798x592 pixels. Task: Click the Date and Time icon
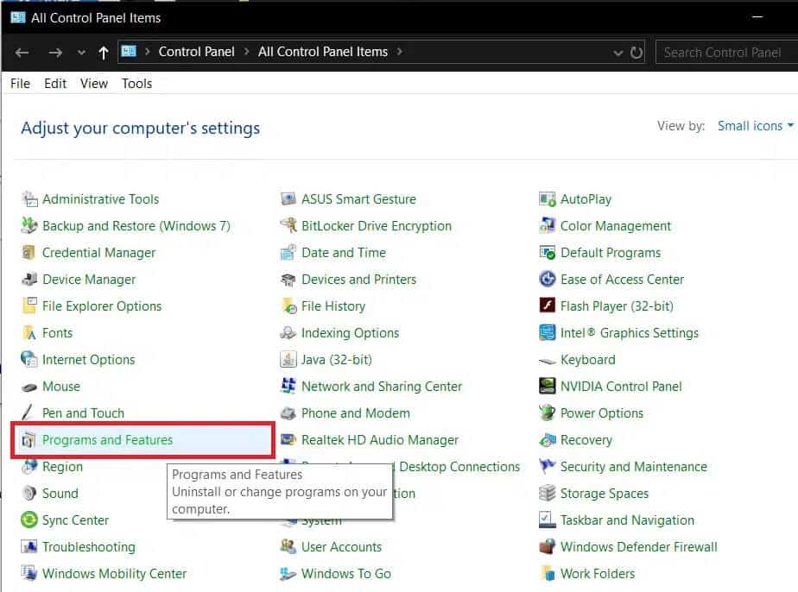point(288,253)
